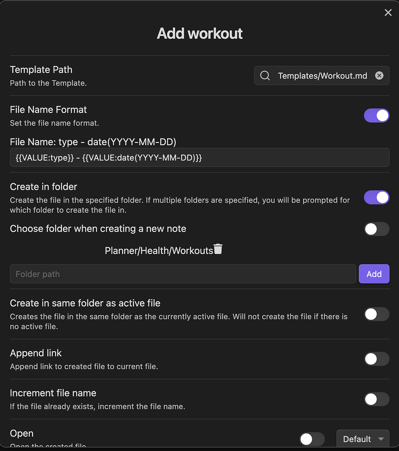This screenshot has height=451, width=399.
Task: Disable File Name Format
Action: pos(376,115)
